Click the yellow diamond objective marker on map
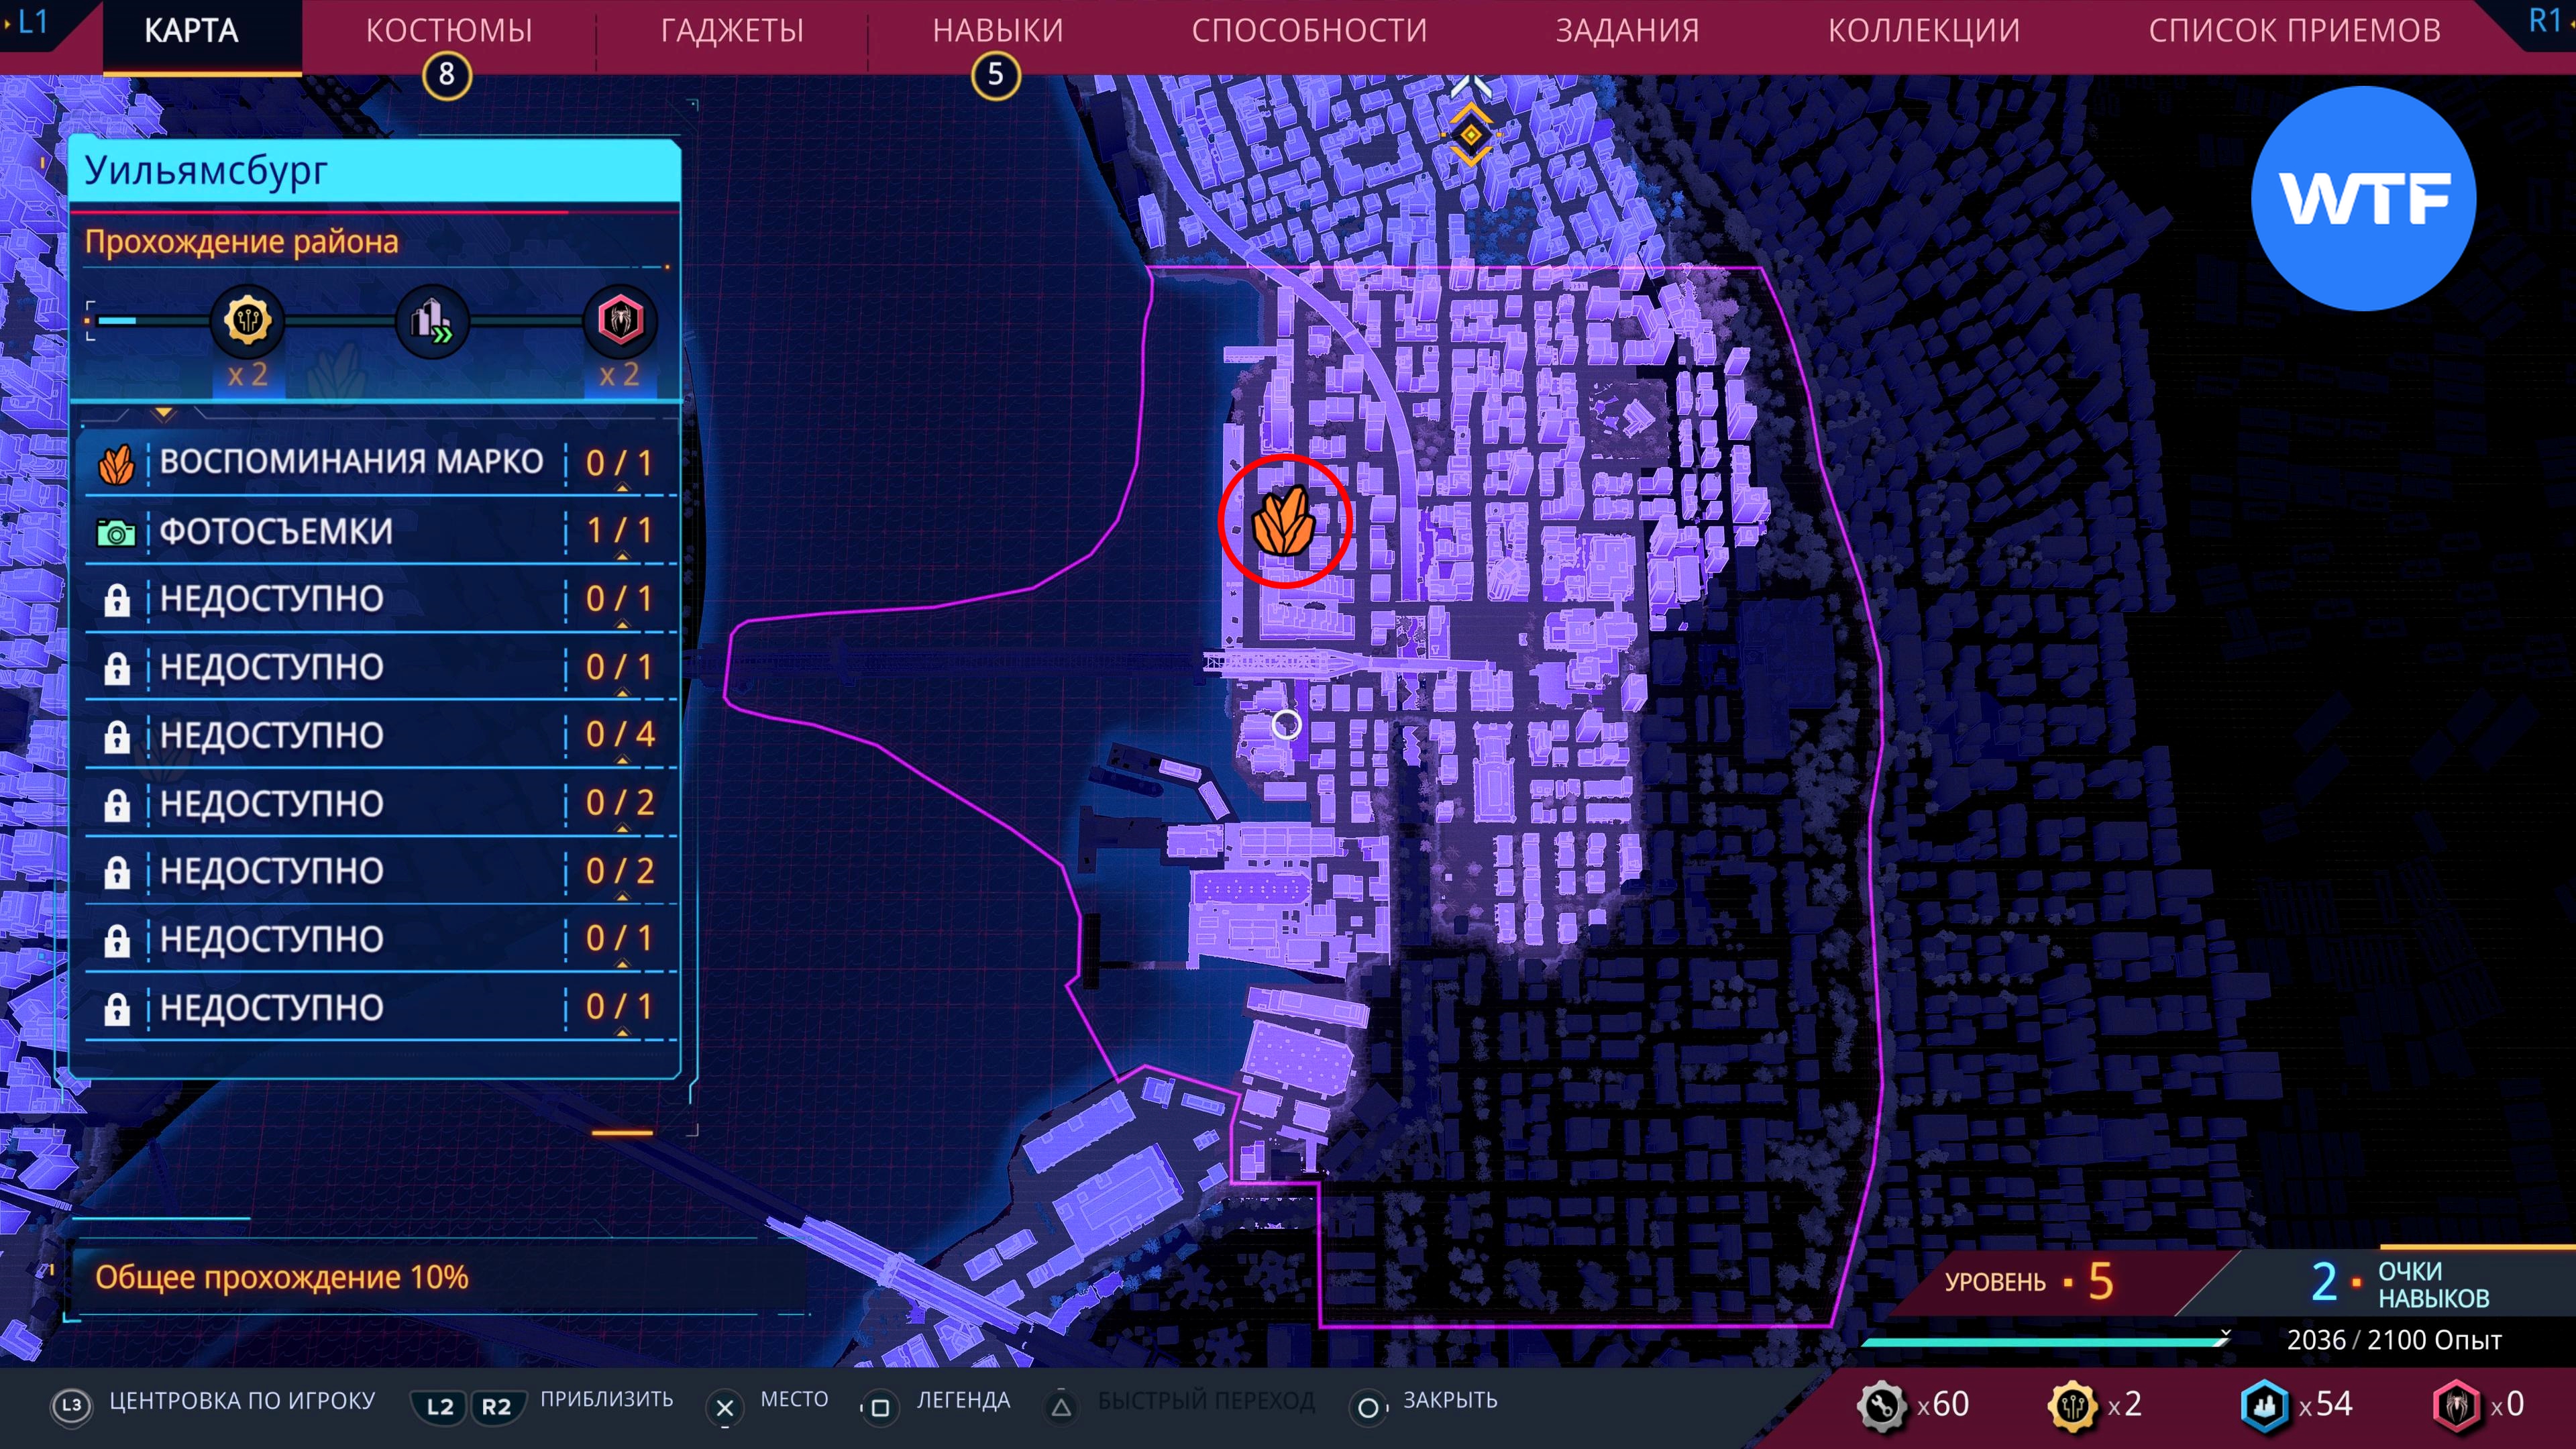 pyautogui.click(x=1470, y=134)
